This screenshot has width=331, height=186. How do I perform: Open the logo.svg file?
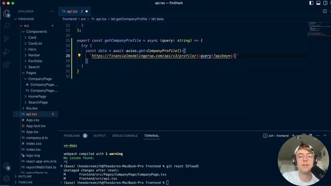33,156
